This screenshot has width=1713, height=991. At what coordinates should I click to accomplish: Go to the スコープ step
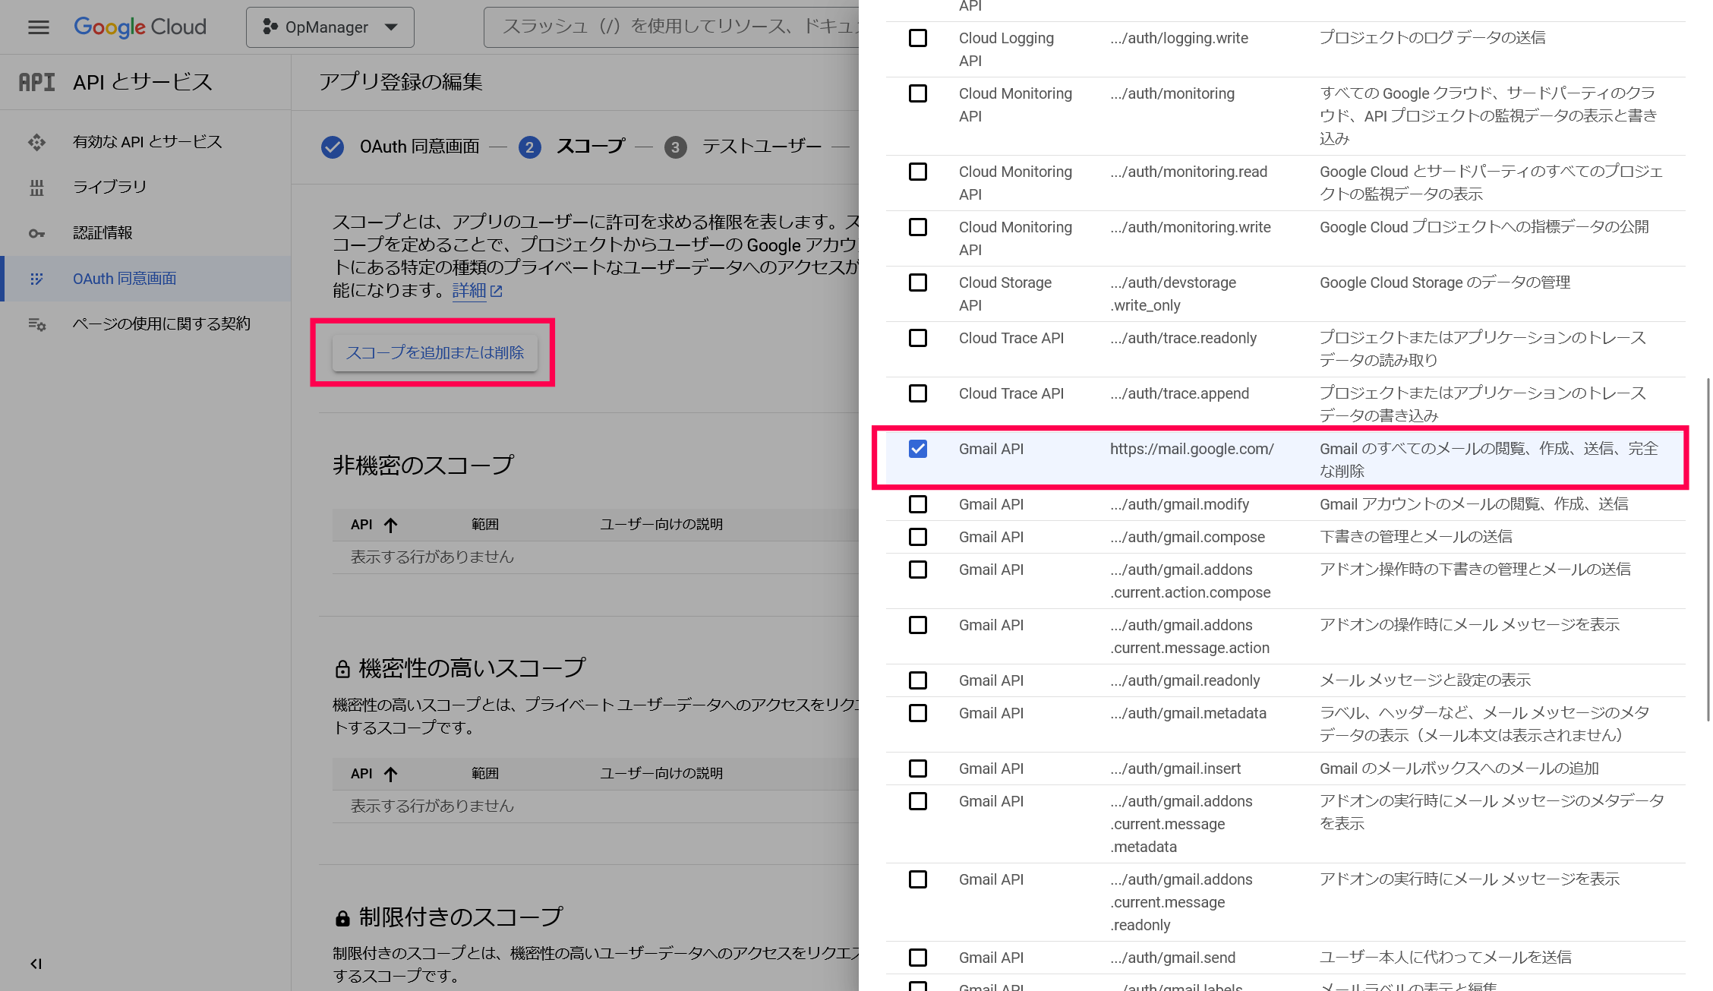590,146
